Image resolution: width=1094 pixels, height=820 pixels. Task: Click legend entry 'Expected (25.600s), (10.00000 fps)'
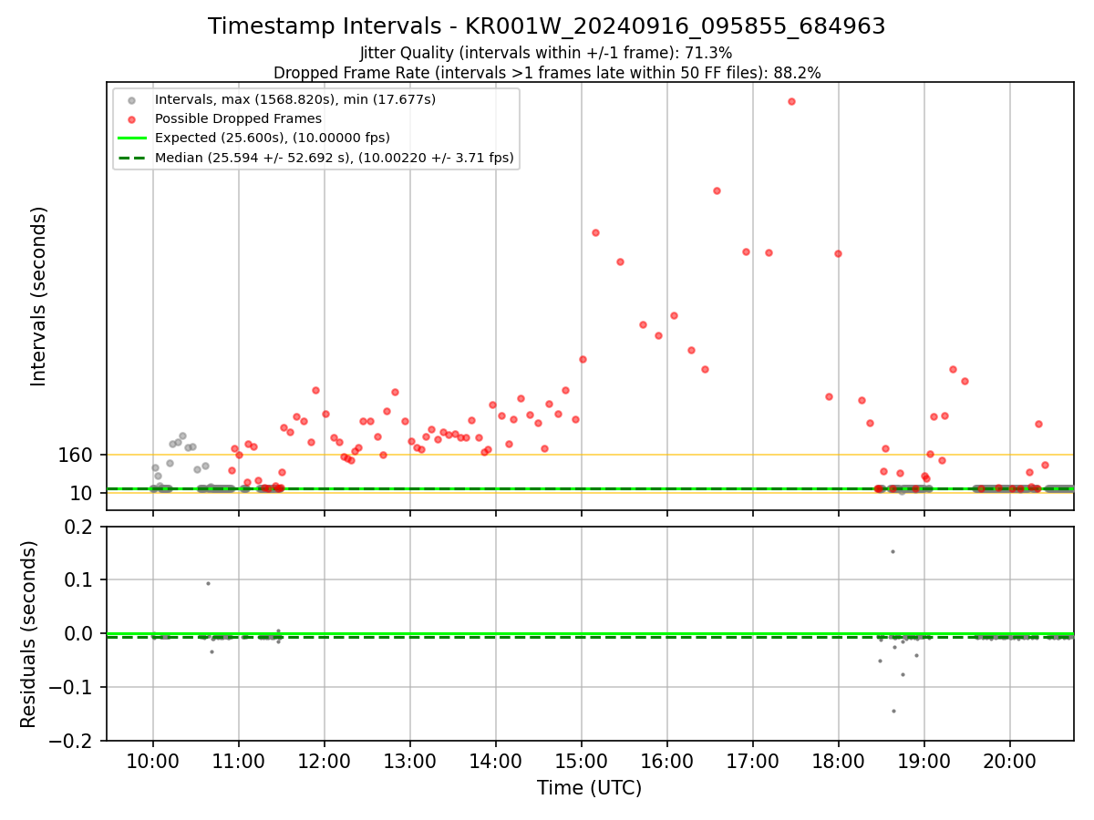click(273, 138)
